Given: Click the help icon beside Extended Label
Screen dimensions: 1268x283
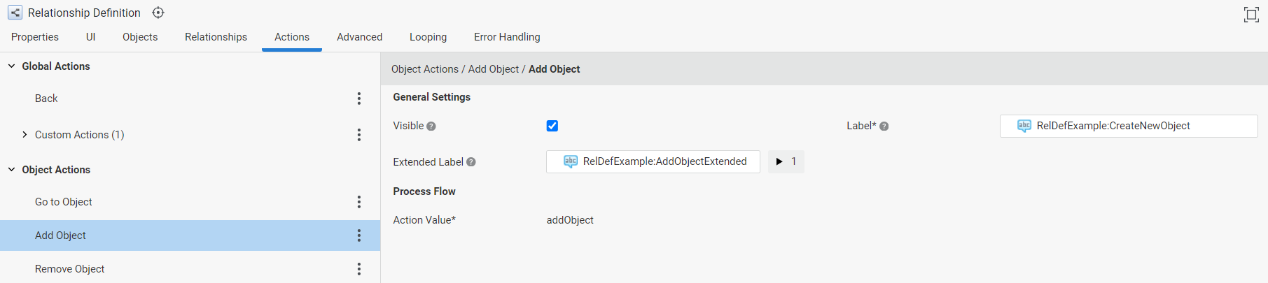Looking at the screenshot, I should click(x=471, y=162).
